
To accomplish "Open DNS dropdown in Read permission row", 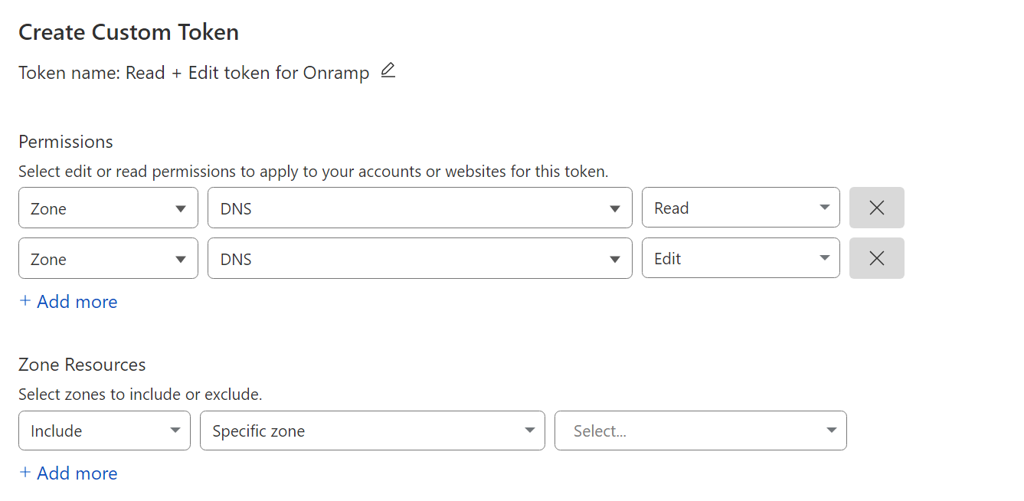I will (x=420, y=208).
